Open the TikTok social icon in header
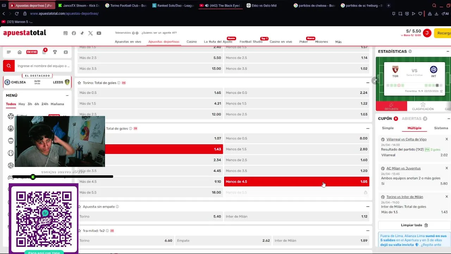The width and height of the screenshot is (451, 254). tap(82, 33)
